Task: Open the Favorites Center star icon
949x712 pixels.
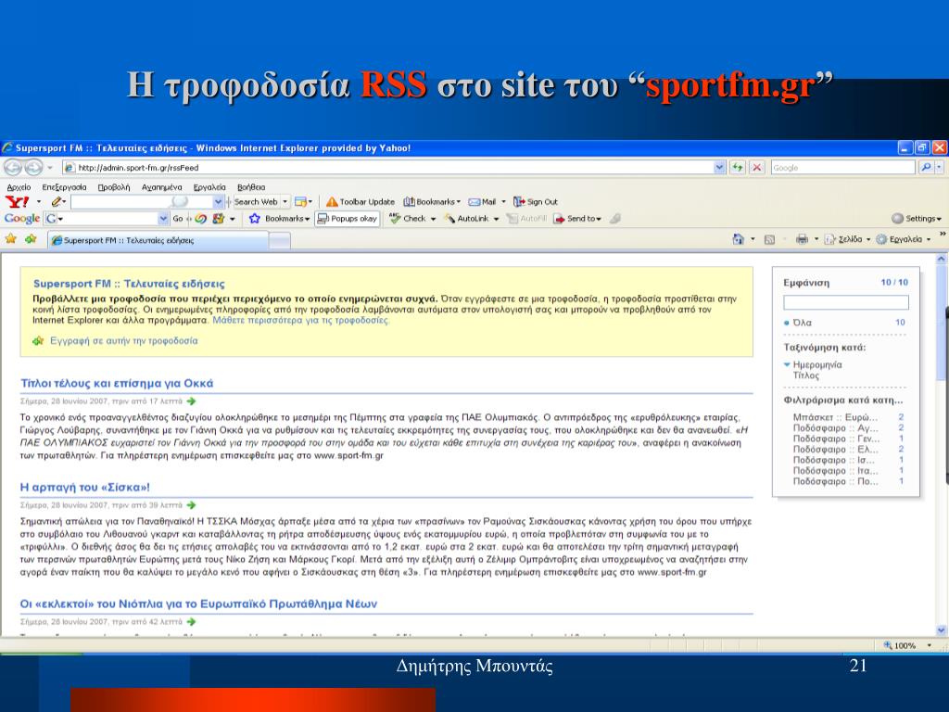Action: [11, 239]
